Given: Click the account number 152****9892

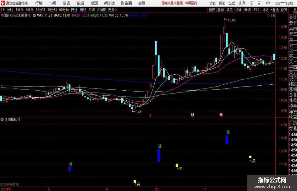Looking at the screenshot, I should point(284,3).
